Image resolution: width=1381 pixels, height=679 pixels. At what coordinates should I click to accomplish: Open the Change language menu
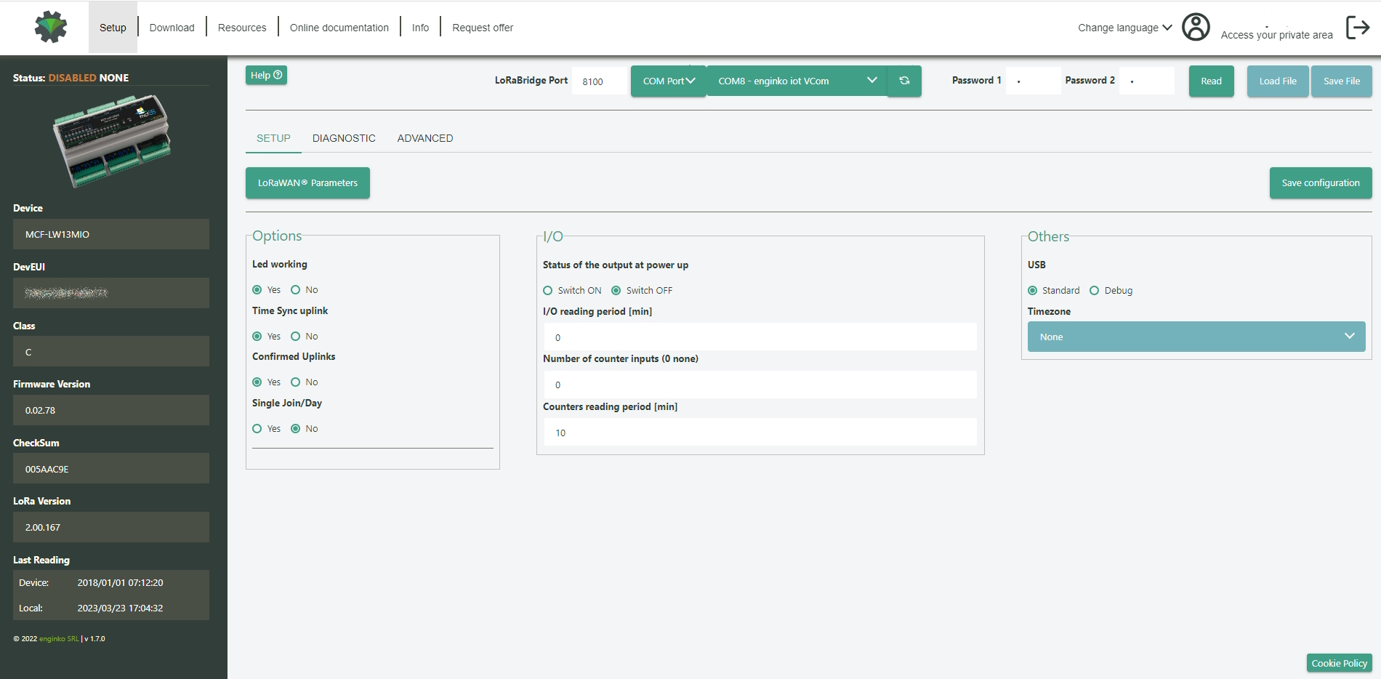[1124, 28]
